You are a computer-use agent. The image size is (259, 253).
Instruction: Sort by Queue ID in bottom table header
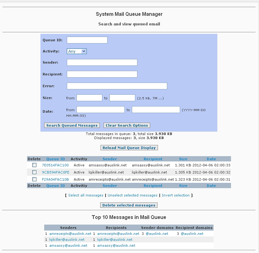(55, 186)
